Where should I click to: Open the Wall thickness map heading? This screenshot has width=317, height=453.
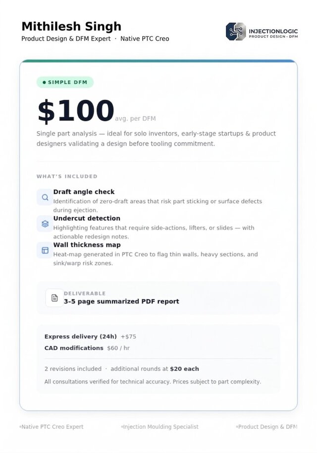pyautogui.click(x=87, y=245)
